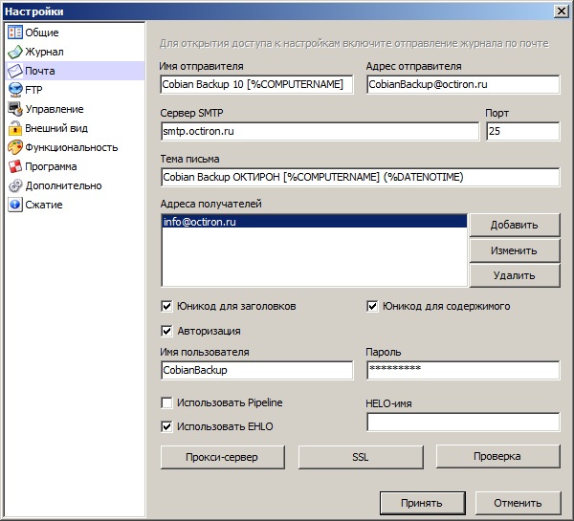Click the Изменить recipient button
Viewport: 574px width, 521px height.
pos(515,250)
